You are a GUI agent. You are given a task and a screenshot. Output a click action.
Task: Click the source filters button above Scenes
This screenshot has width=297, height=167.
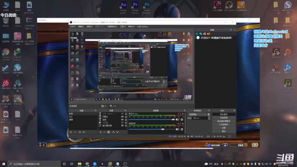click(113, 106)
